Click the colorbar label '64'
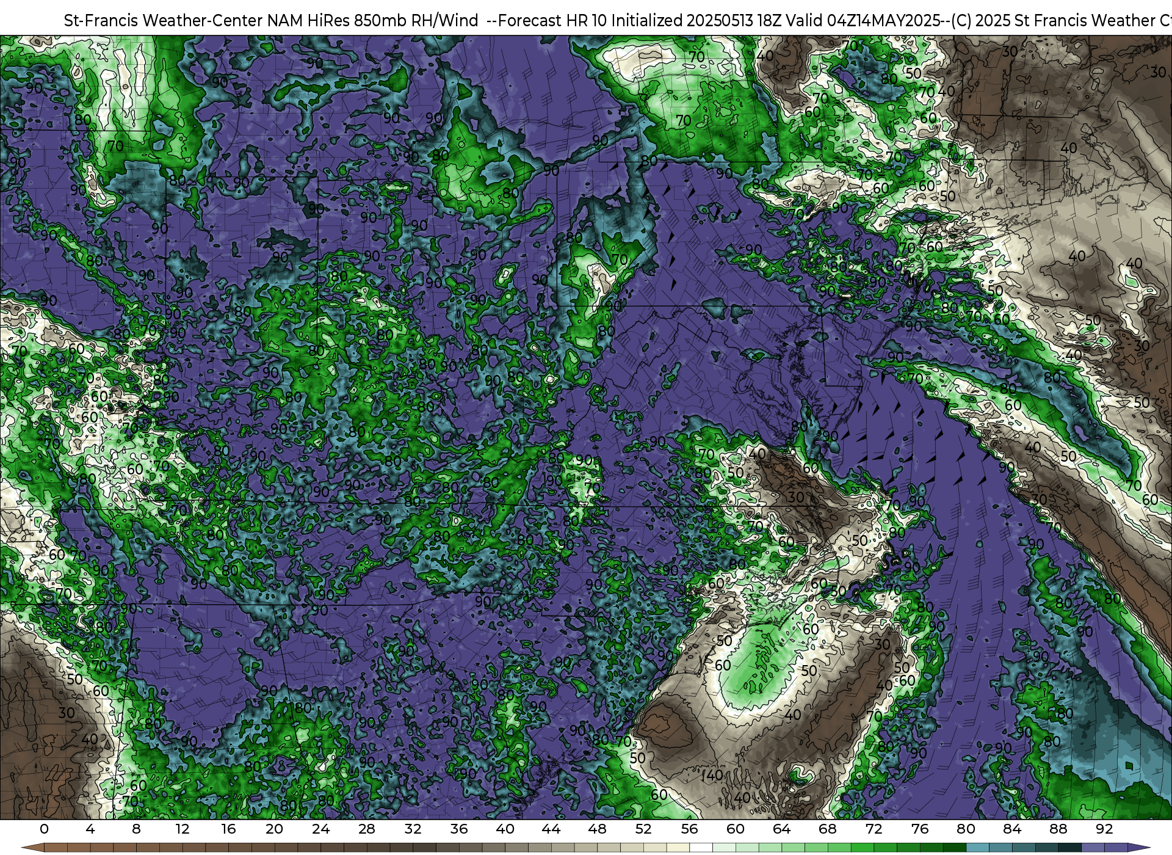1172x855 pixels. coord(781,829)
